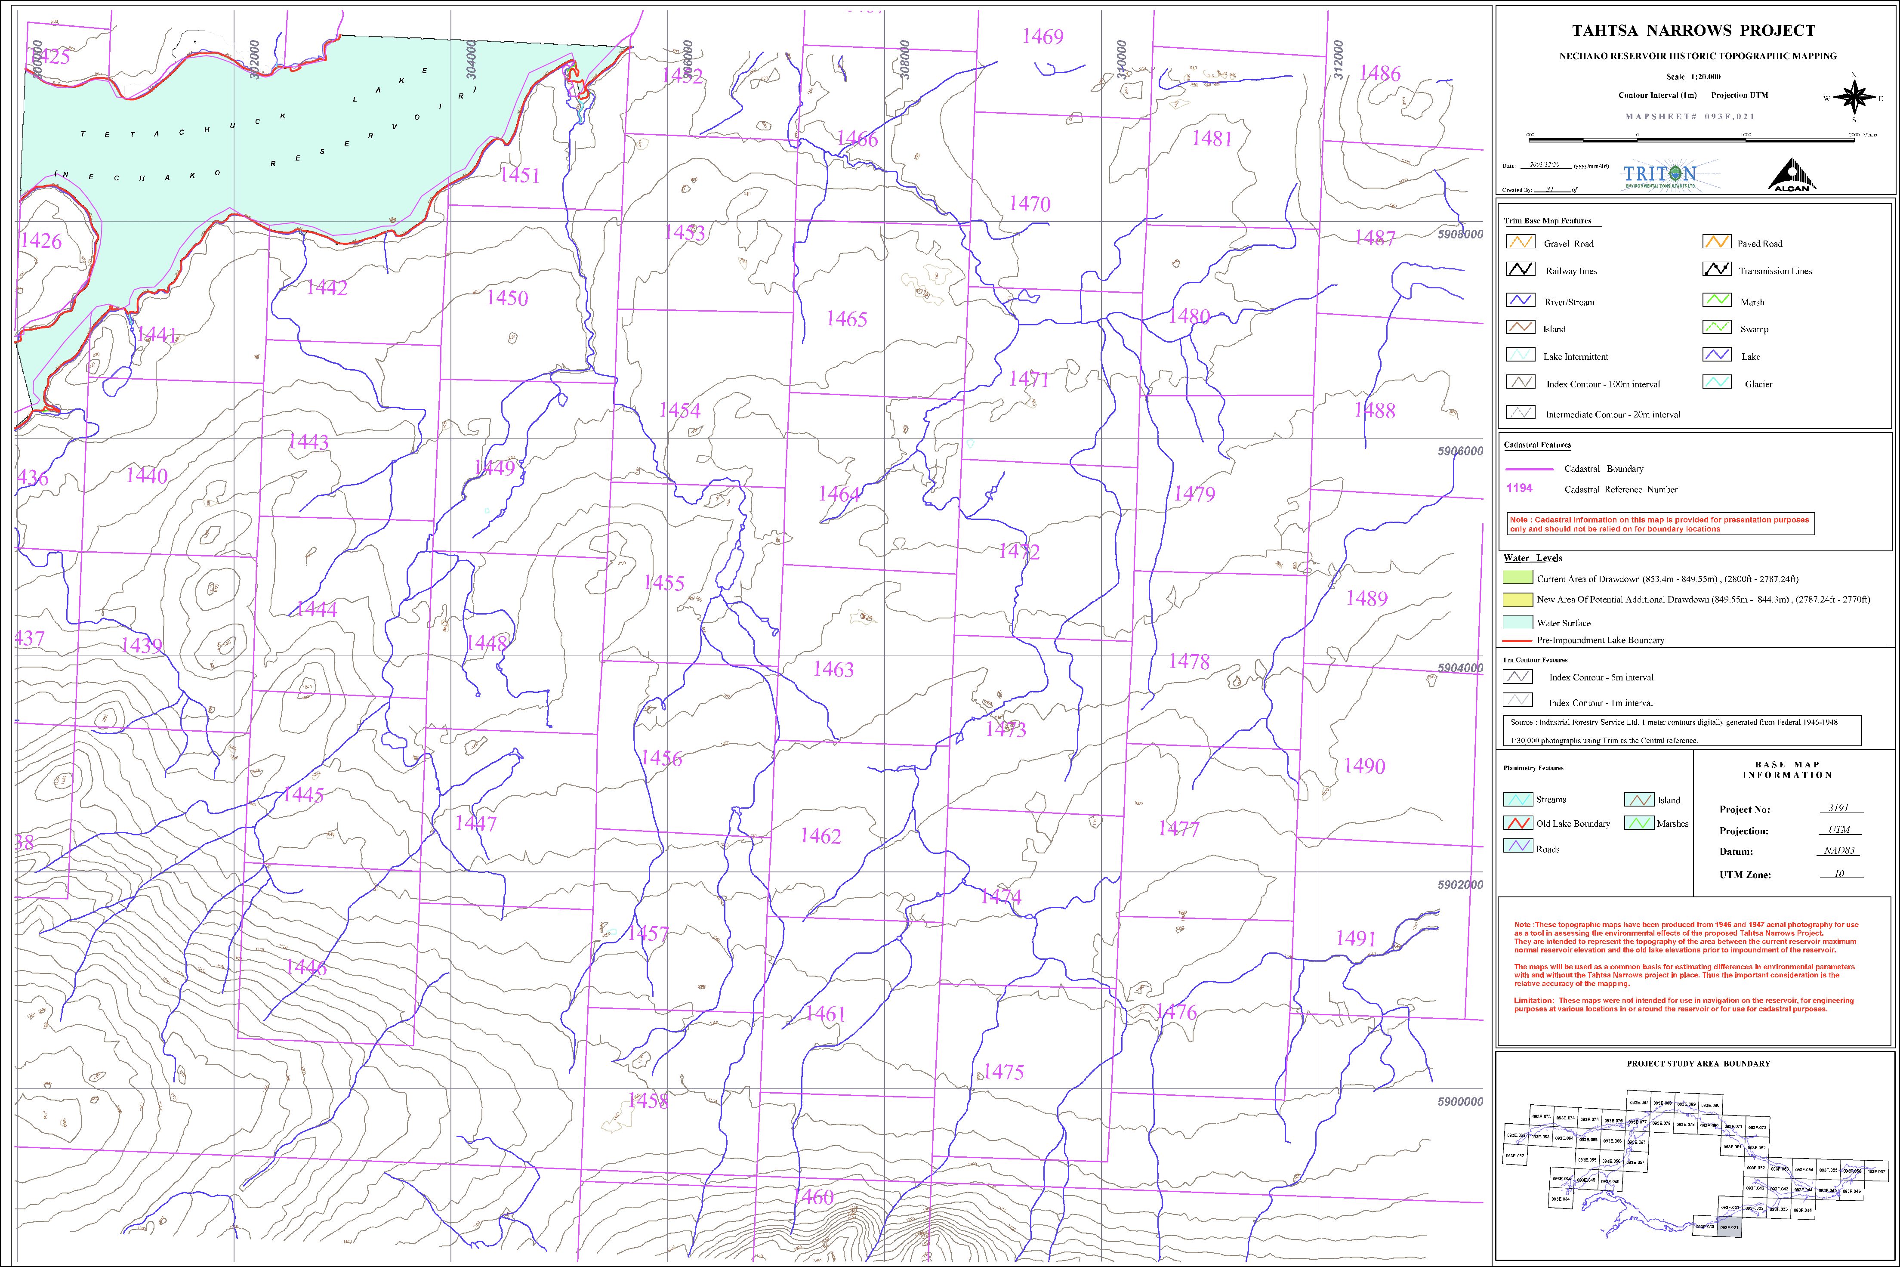This screenshot has width=1900, height=1267.
Task: Click the cyan Water Surface swatch
Action: click(1517, 622)
